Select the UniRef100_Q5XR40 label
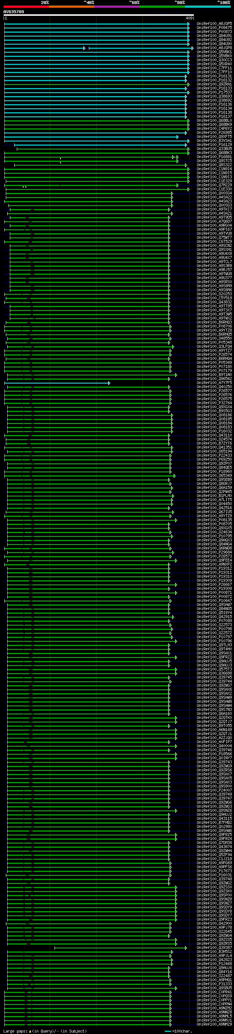This screenshot has width=234, height=1034. click(214, 64)
